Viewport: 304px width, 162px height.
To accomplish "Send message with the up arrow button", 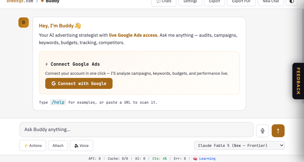I will (x=278, y=131).
